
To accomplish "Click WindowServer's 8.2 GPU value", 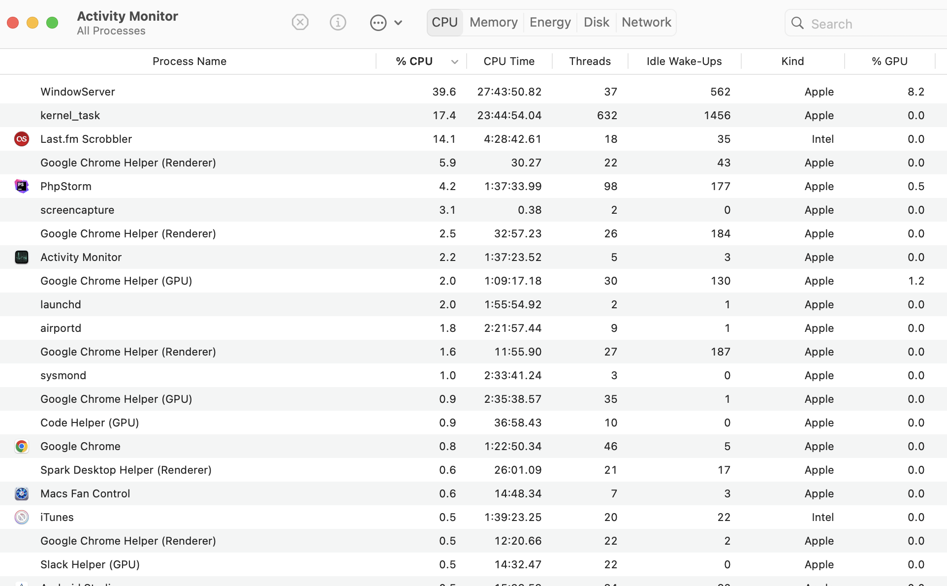I will pyautogui.click(x=916, y=92).
